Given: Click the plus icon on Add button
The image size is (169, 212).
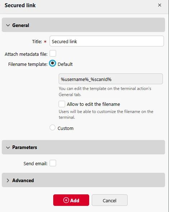Looking at the screenshot, I should click(x=66, y=200).
